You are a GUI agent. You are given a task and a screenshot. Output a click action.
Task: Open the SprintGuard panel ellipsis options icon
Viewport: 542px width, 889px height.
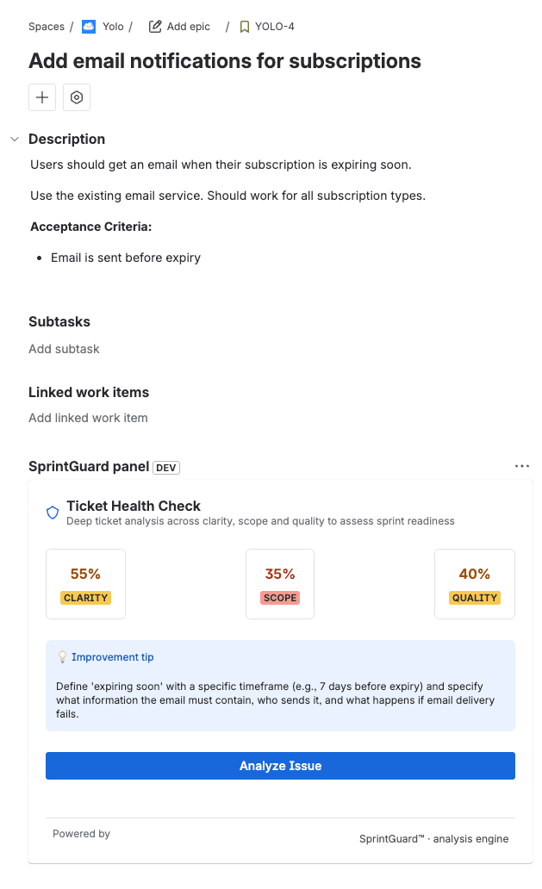pyautogui.click(x=522, y=465)
